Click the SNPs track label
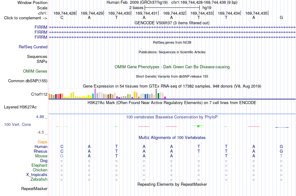296x196 pixels. point(42,62)
